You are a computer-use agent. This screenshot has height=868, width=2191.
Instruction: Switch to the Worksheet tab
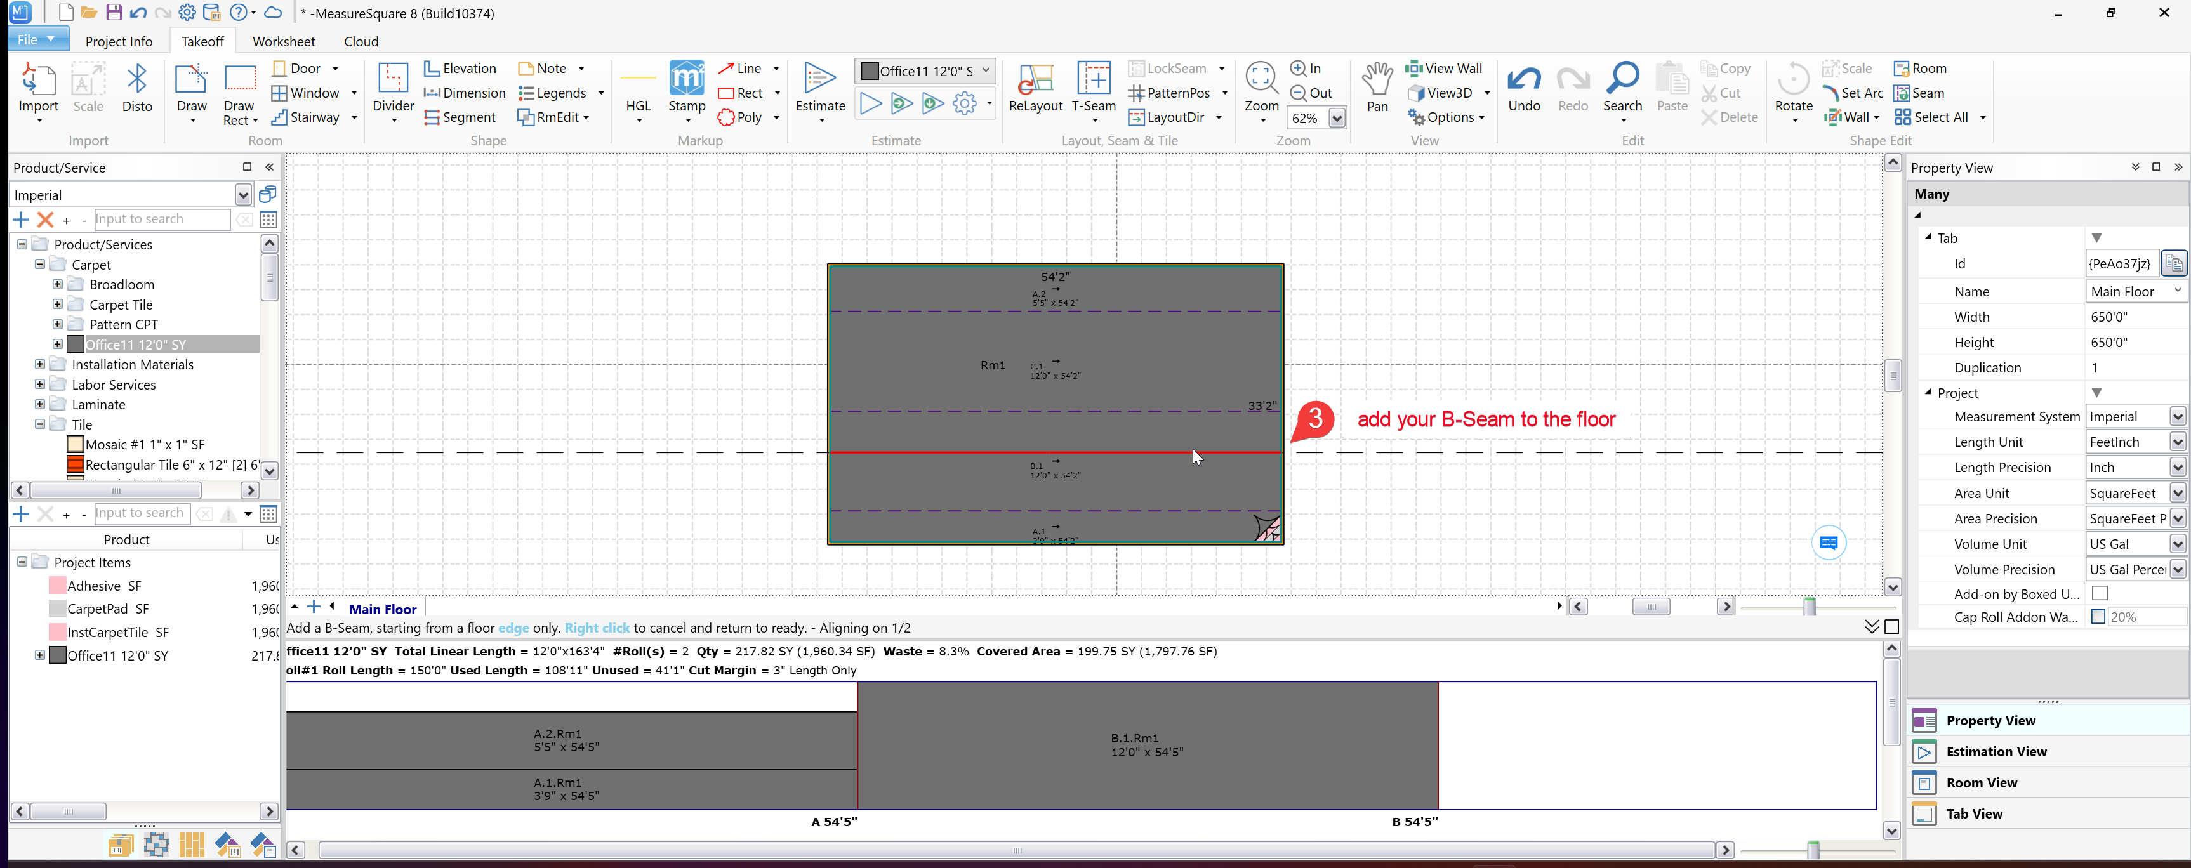(283, 41)
